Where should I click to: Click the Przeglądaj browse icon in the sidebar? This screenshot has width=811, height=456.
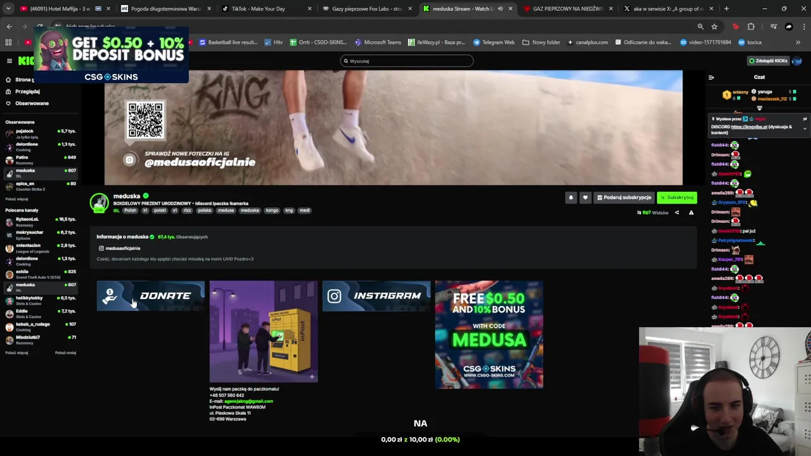pos(8,91)
